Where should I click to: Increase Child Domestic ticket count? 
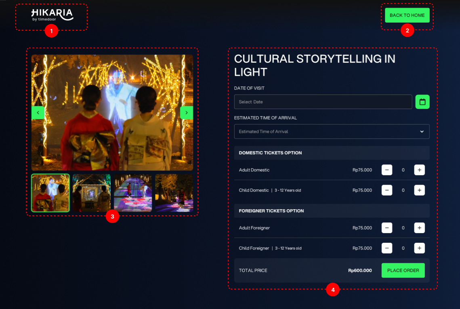[419, 190]
